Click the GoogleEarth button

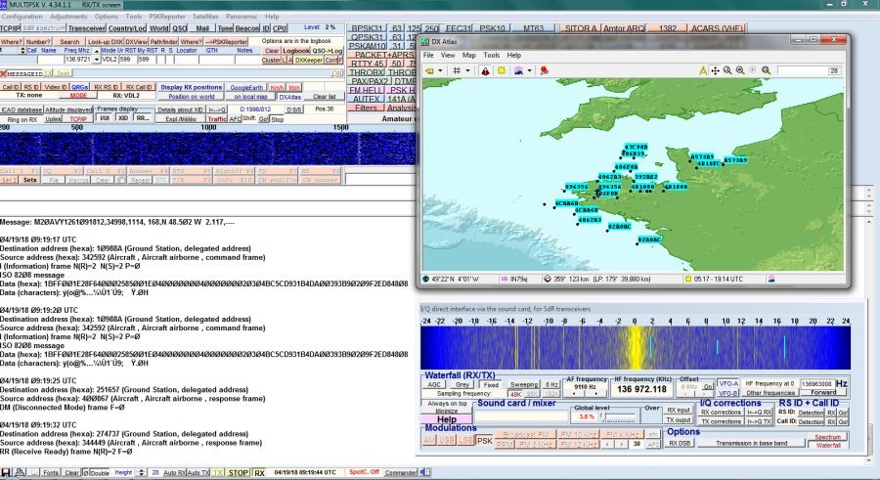tap(245, 87)
